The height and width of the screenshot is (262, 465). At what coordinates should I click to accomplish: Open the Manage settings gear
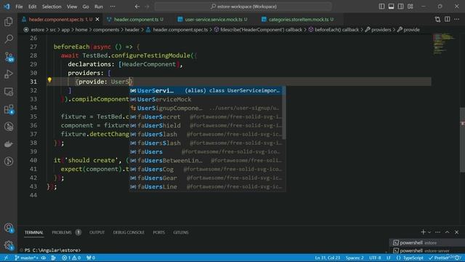point(9,245)
